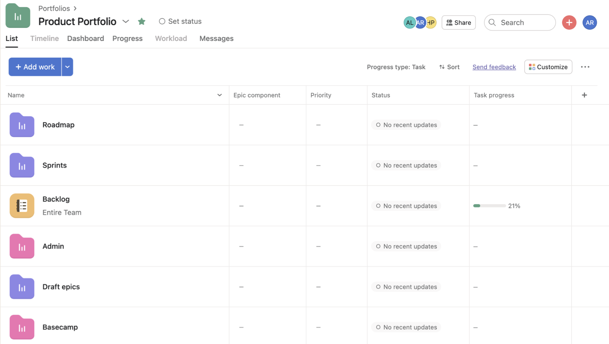Open the Roadmap portfolio folder icon
609x344 pixels.
click(22, 125)
